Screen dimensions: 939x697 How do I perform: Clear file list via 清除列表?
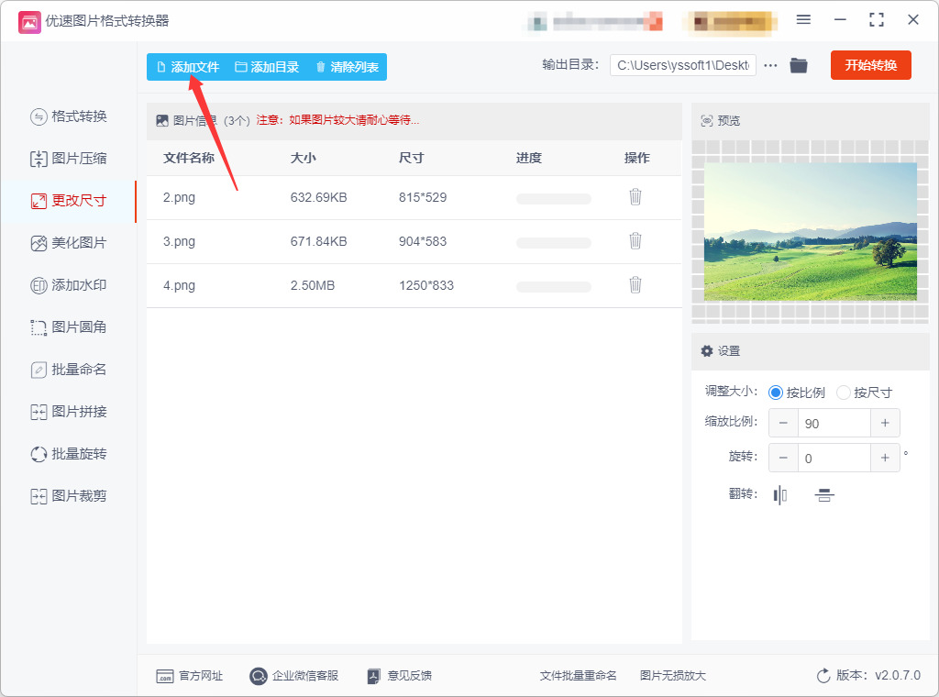pyautogui.click(x=348, y=67)
